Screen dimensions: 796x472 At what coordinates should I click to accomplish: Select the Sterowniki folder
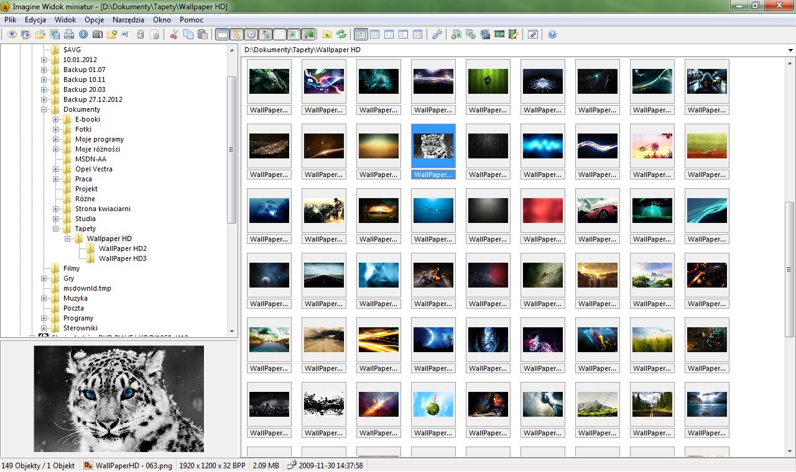80,328
